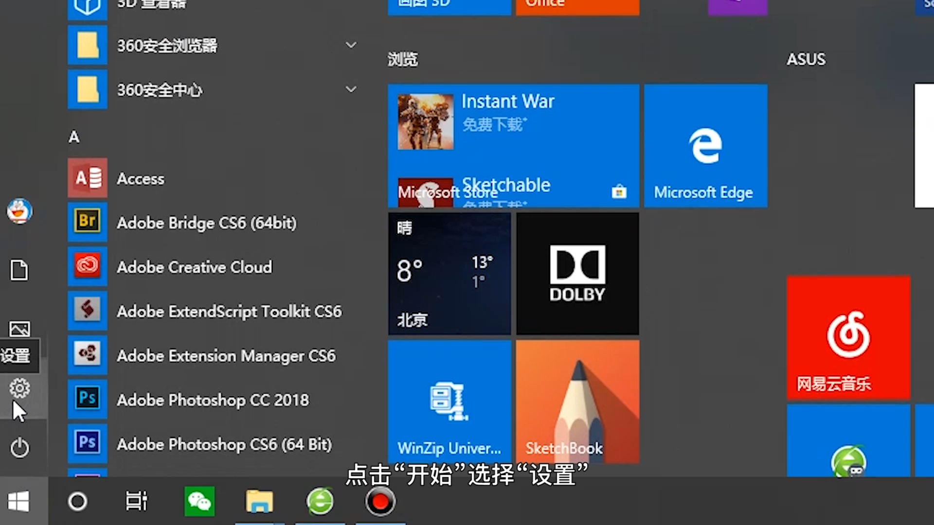Open the 网易云音乐 tile
This screenshot has width=934, height=525.
848,338
